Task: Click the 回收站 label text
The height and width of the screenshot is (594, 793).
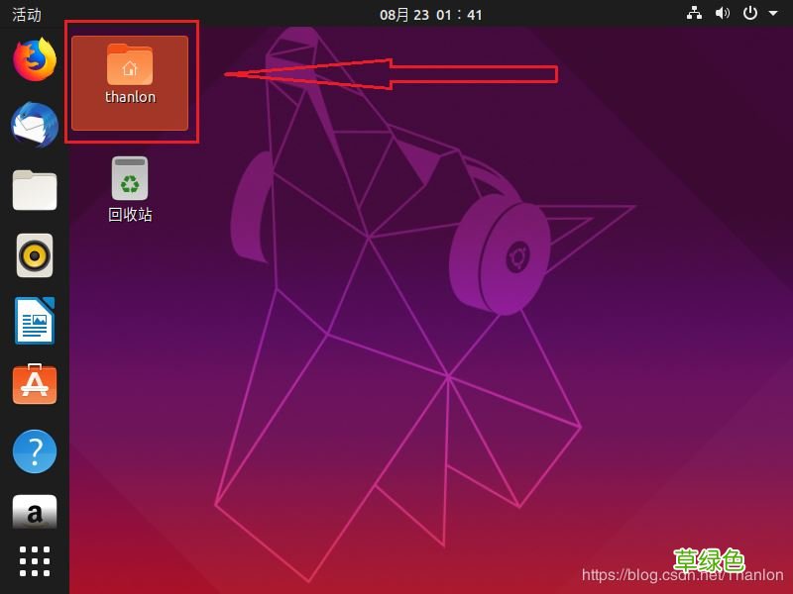Action: point(130,214)
